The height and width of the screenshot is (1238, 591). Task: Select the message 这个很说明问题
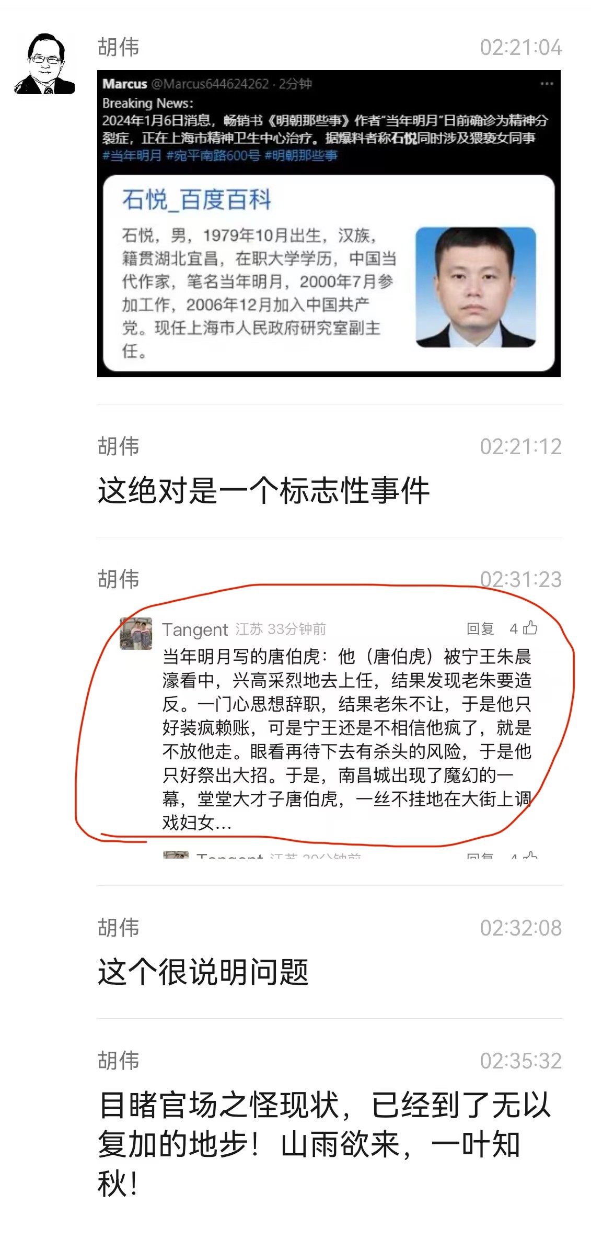click(x=203, y=972)
